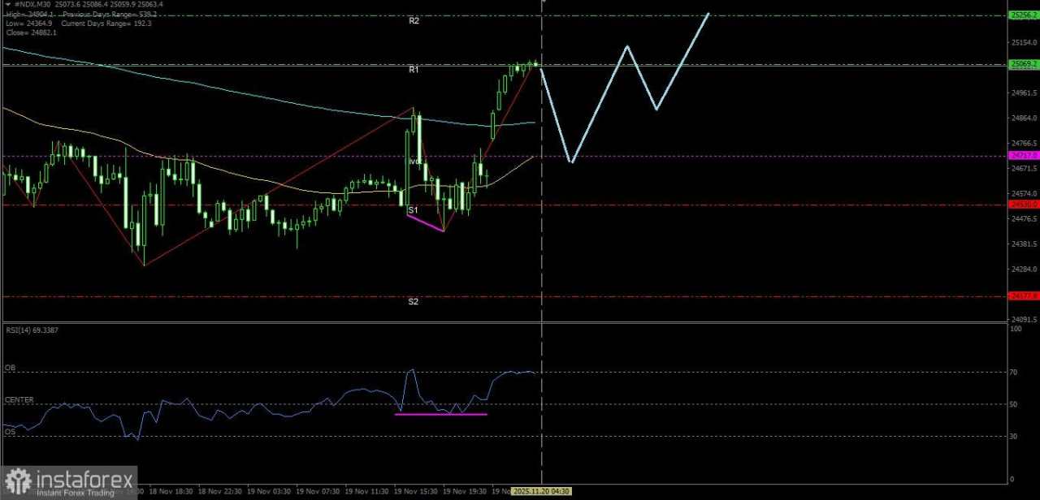
Task: Expand the R1 pivot level label
Action: point(414,70)
